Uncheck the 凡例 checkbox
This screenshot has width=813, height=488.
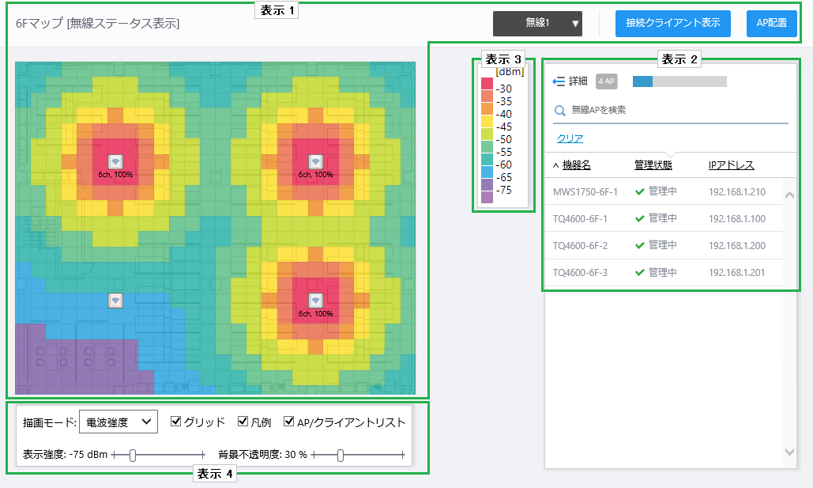[x=243, y=422]
